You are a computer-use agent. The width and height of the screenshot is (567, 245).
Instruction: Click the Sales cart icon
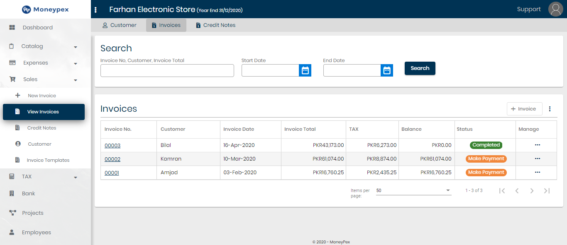(12, 79)
